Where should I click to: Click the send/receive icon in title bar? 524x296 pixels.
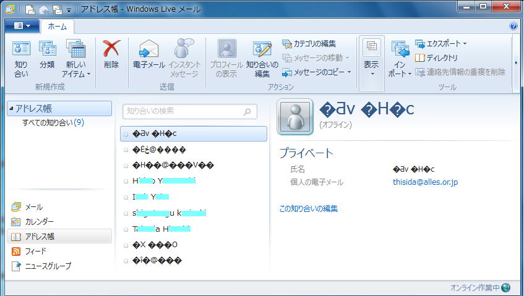coord(58,10)
